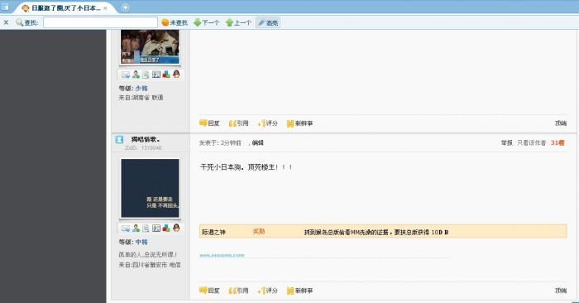Click the orange 未查找 status icon
This screenshot has width=579, height=303.
tap(165, 22)
